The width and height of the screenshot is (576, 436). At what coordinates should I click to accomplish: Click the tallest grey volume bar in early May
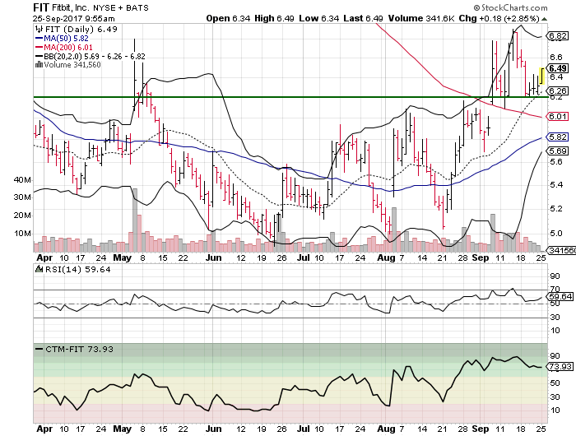(135, 220)
